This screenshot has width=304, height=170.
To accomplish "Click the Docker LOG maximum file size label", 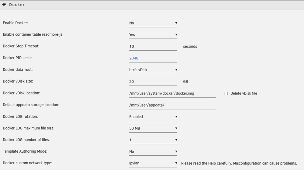I will pyautogui.click(x=29, y=128).
